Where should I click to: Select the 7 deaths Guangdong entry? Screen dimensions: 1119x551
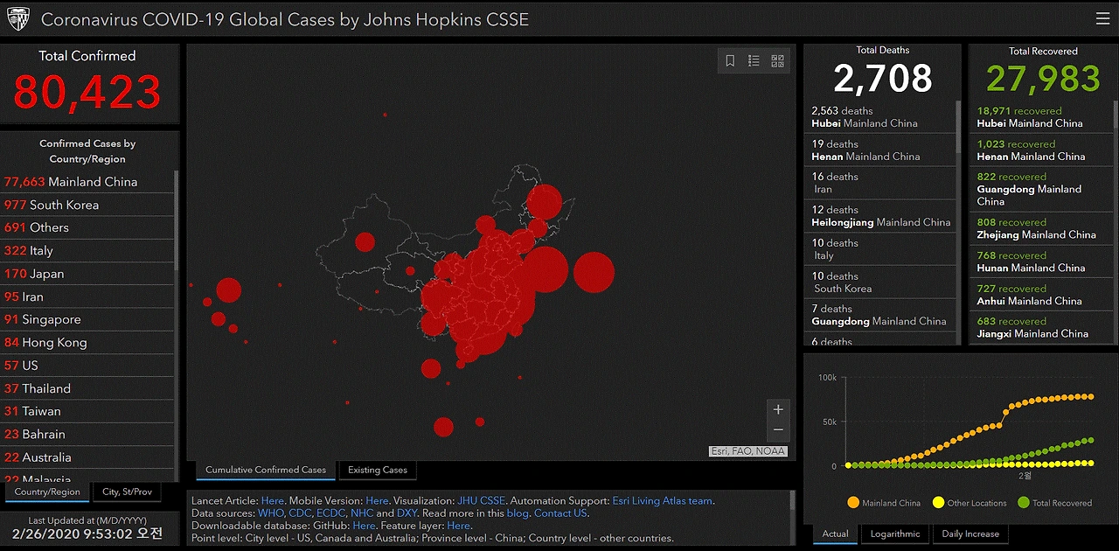(x=880, y=315)
